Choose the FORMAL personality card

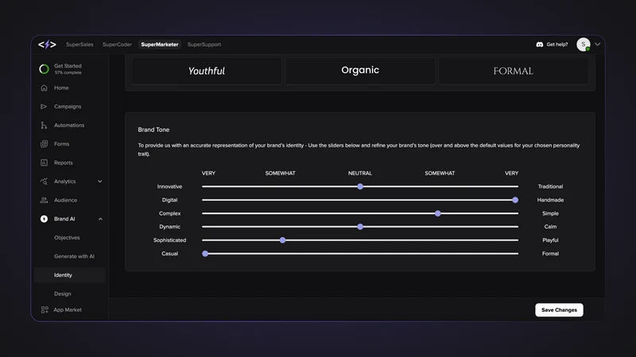513,71
